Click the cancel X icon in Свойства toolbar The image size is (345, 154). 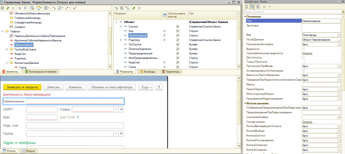[264, 7]
